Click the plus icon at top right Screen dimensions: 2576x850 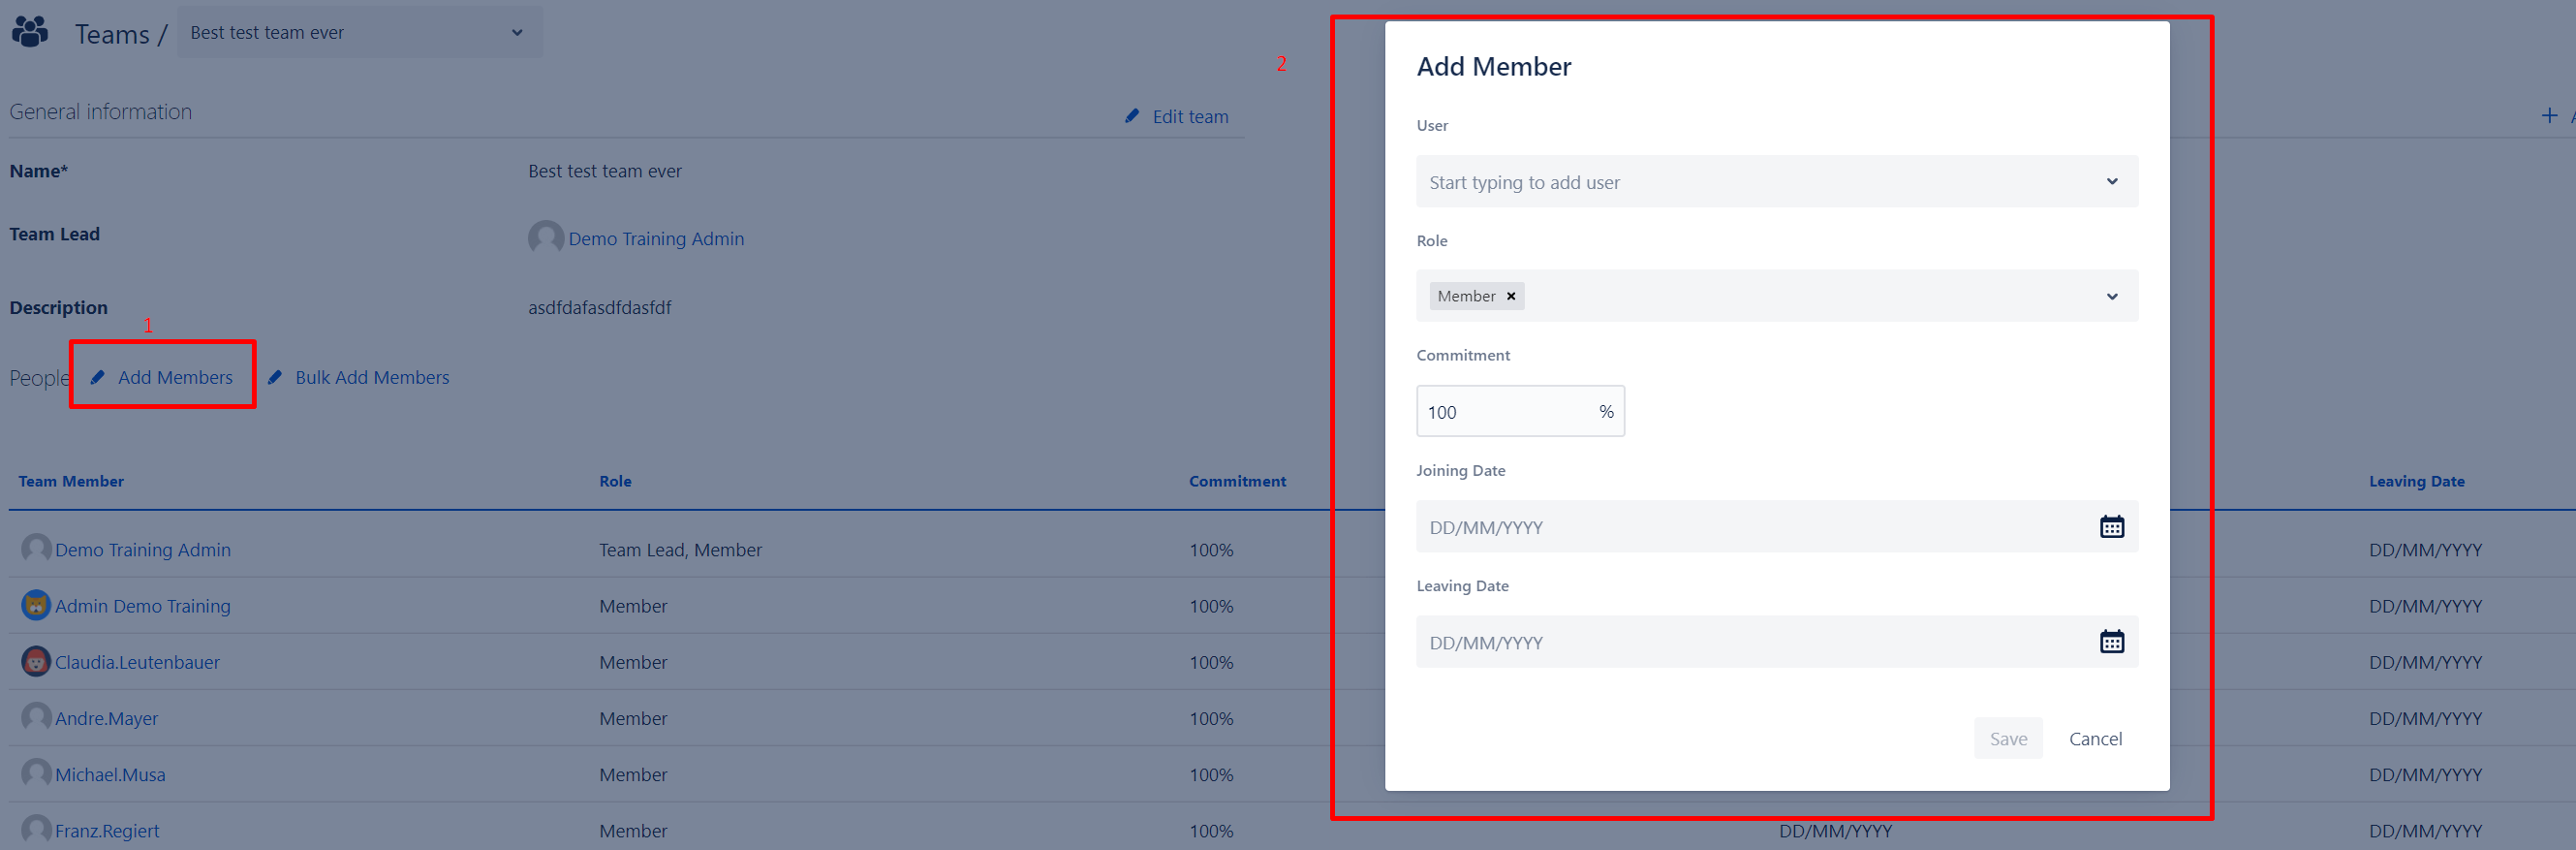pyautogui.click(x=2549, y=116)
